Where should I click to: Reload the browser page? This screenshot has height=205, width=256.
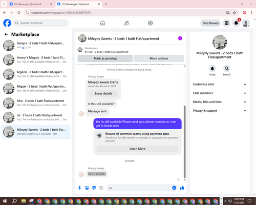click(x=19, y=13)
